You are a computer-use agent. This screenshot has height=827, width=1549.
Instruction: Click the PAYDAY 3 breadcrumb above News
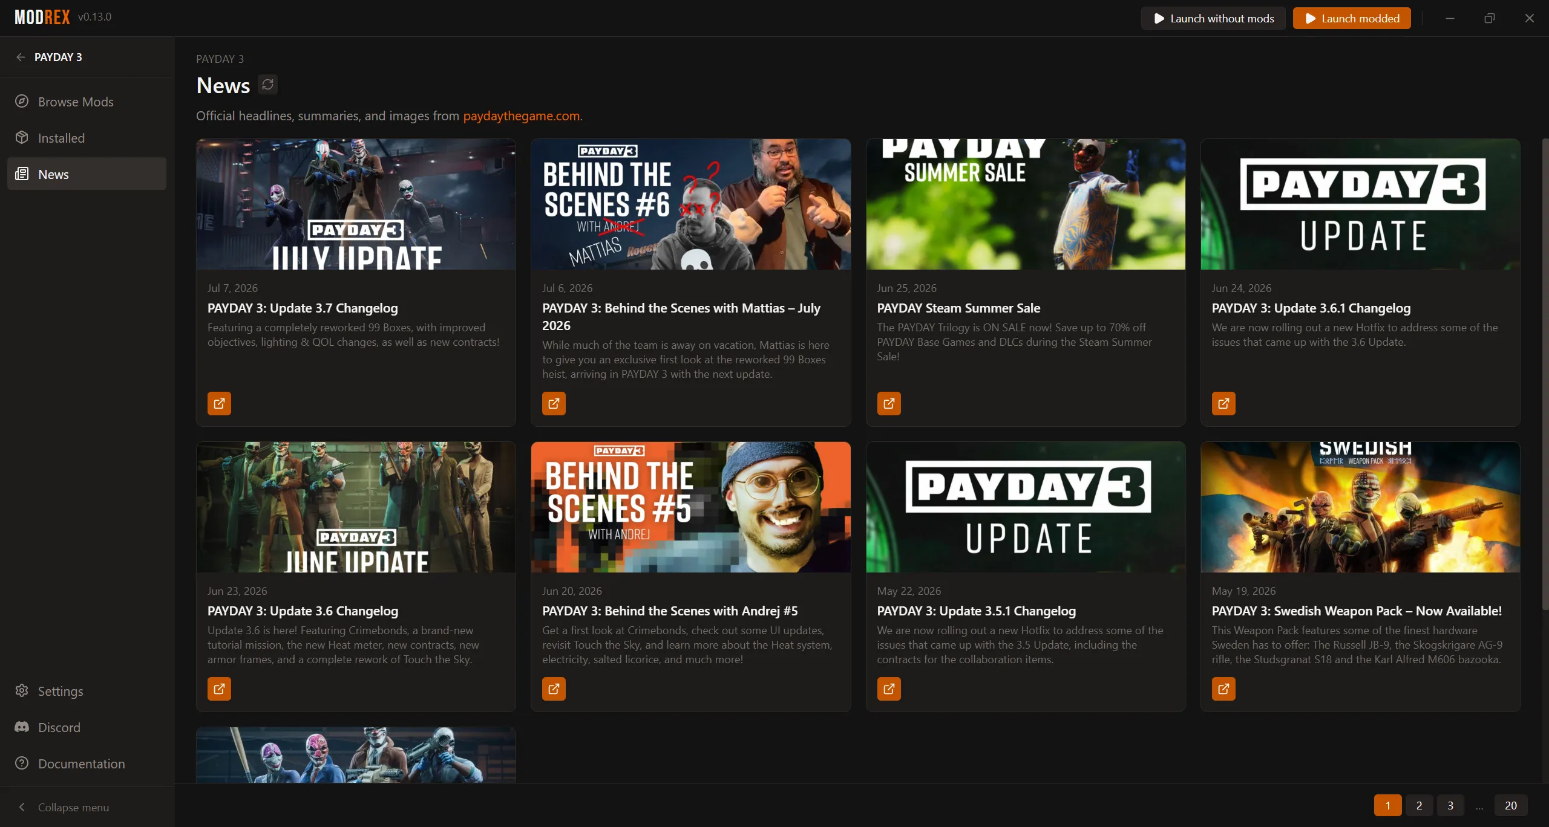click(220, 59)
